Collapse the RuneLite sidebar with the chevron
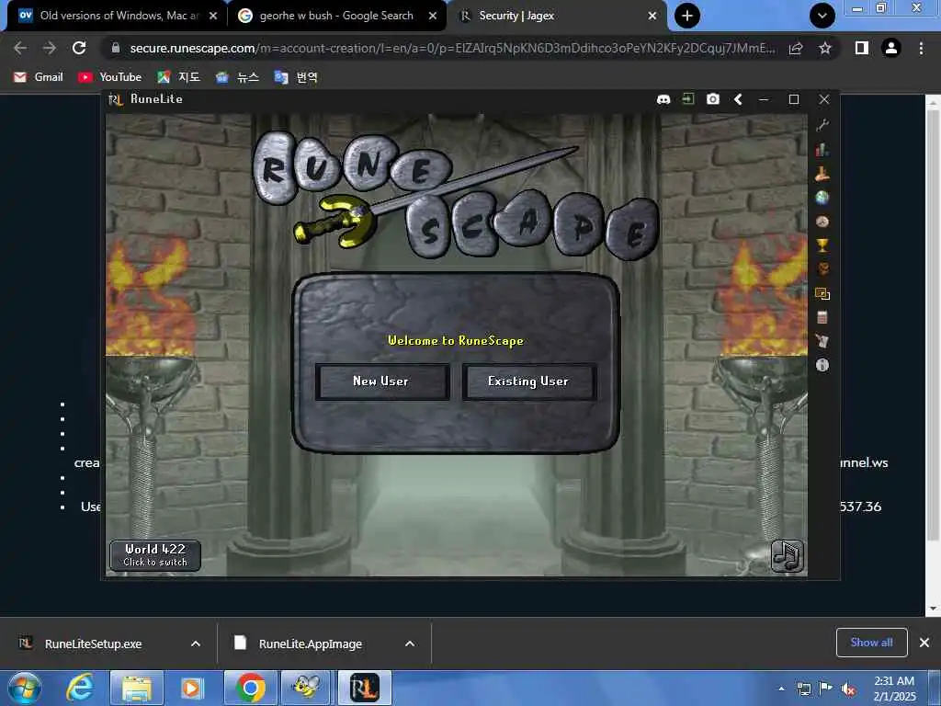The image size is (941, 706). [x=738, y=99]
